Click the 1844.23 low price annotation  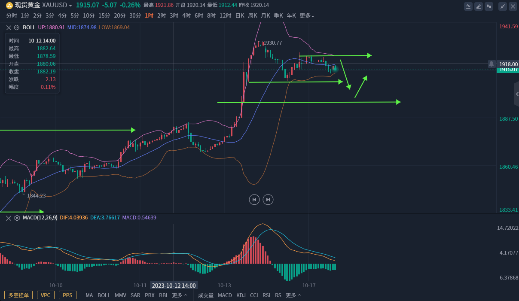click(x=37, y=196)
